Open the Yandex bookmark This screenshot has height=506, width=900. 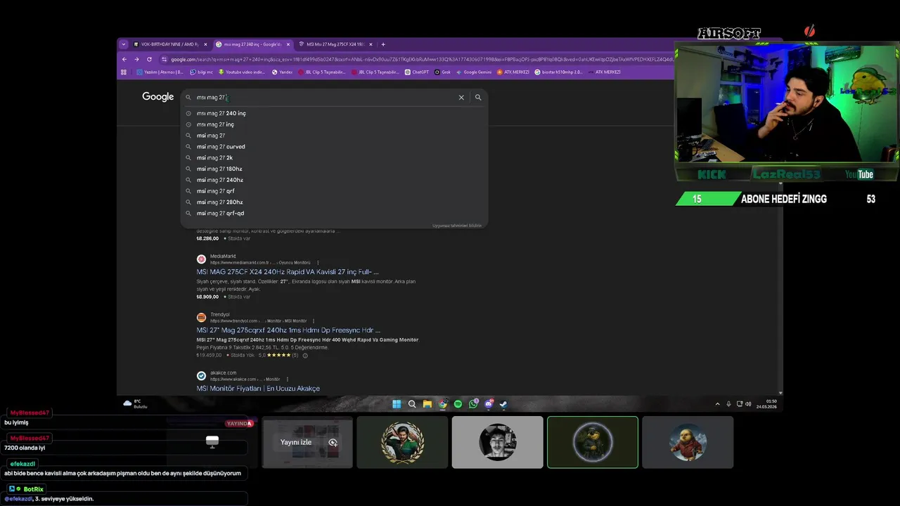[282, 72]
